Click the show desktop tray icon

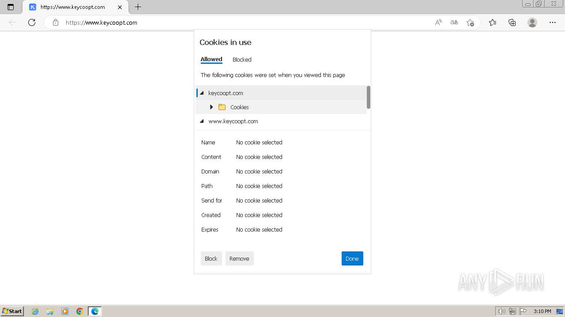tap(560, 311)
